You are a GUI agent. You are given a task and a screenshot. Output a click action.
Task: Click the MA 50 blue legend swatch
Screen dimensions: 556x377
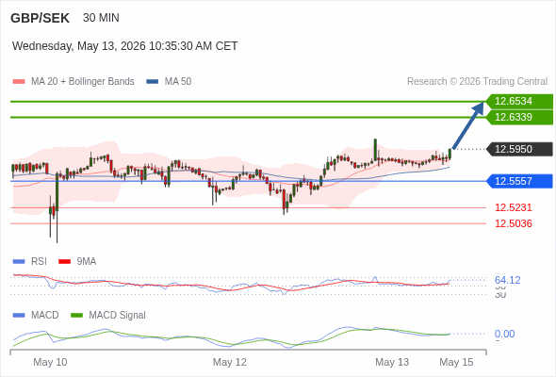tap(153, 82)
